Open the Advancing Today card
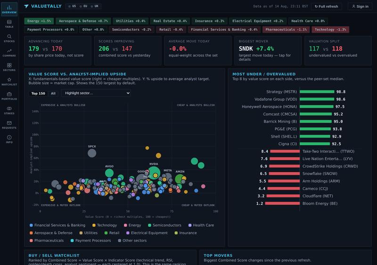This screenshot has height=265, width=377. 57,50
